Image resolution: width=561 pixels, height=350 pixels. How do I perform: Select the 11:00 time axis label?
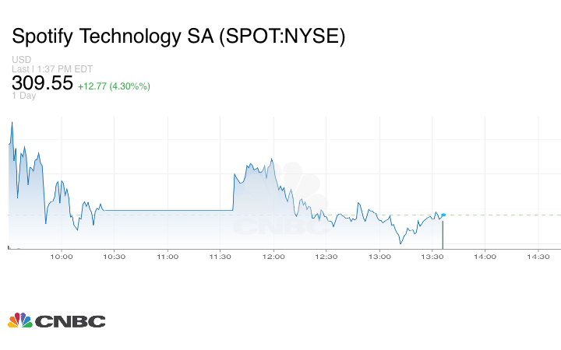coord(168,257)
